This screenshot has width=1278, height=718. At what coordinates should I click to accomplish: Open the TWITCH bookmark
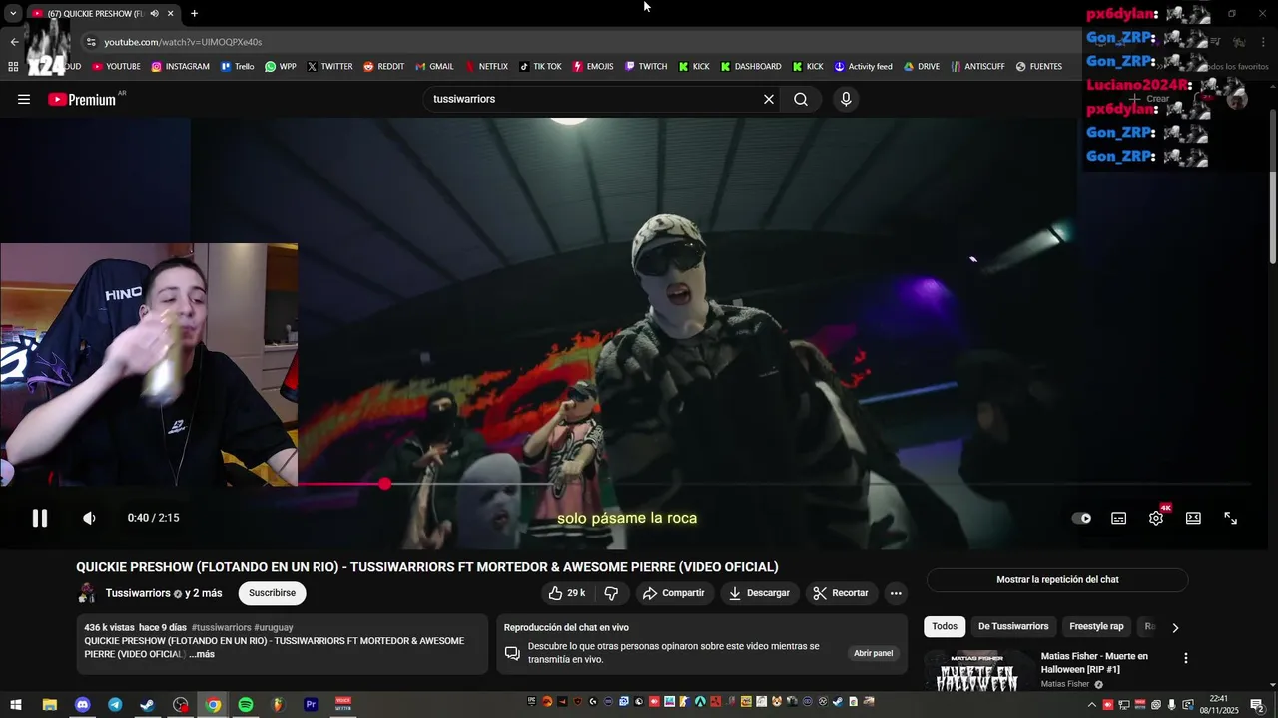tap(646, 67)
